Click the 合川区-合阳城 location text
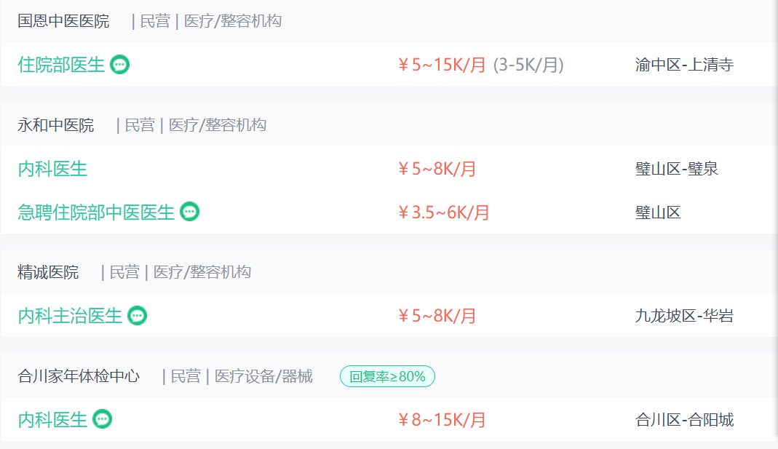Screen dimensions: 778x449 684,420
